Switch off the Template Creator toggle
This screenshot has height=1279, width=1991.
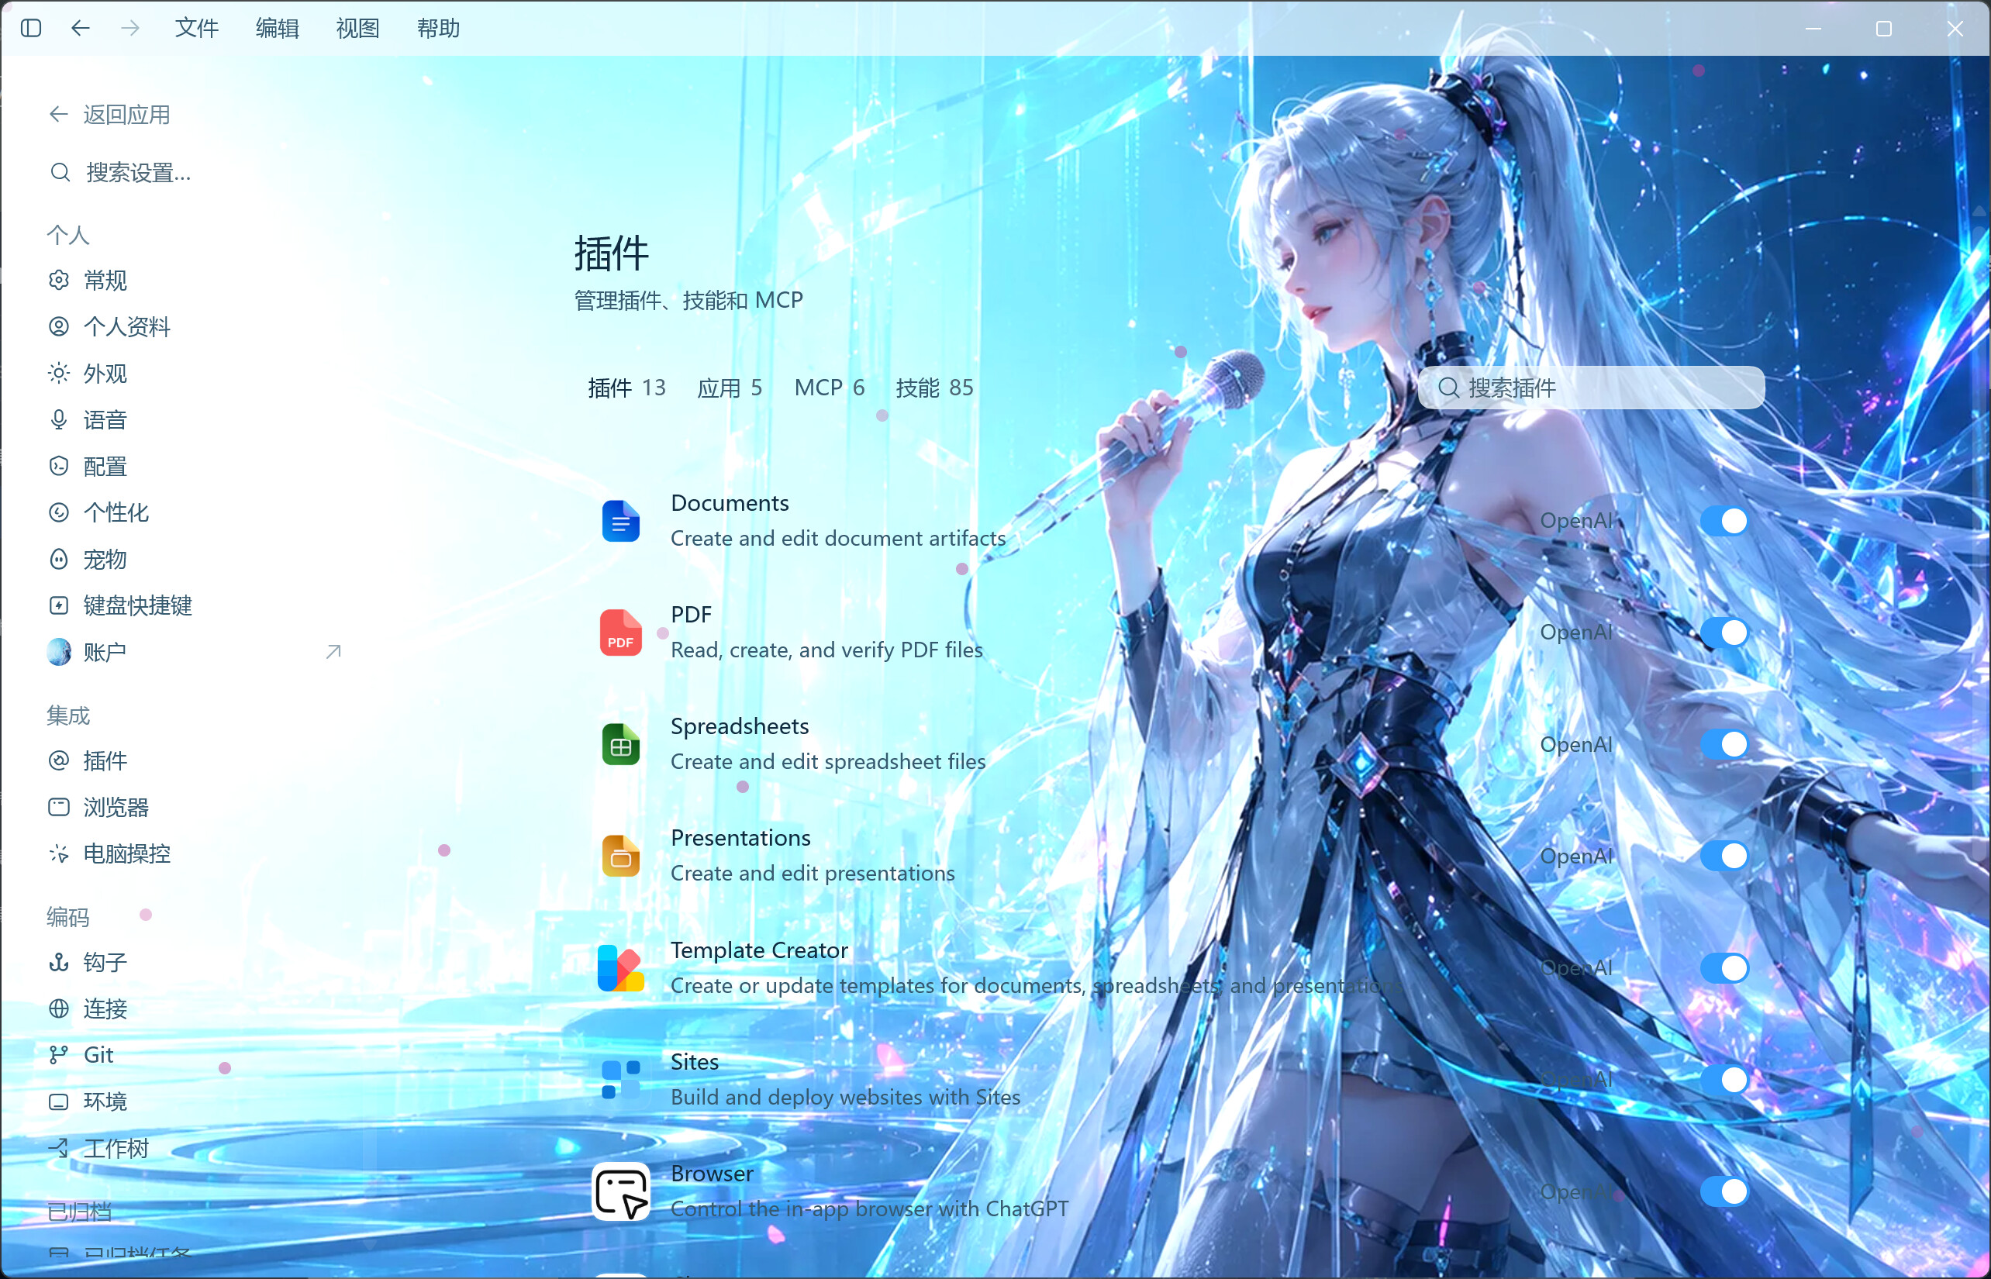coord(1724,967)
